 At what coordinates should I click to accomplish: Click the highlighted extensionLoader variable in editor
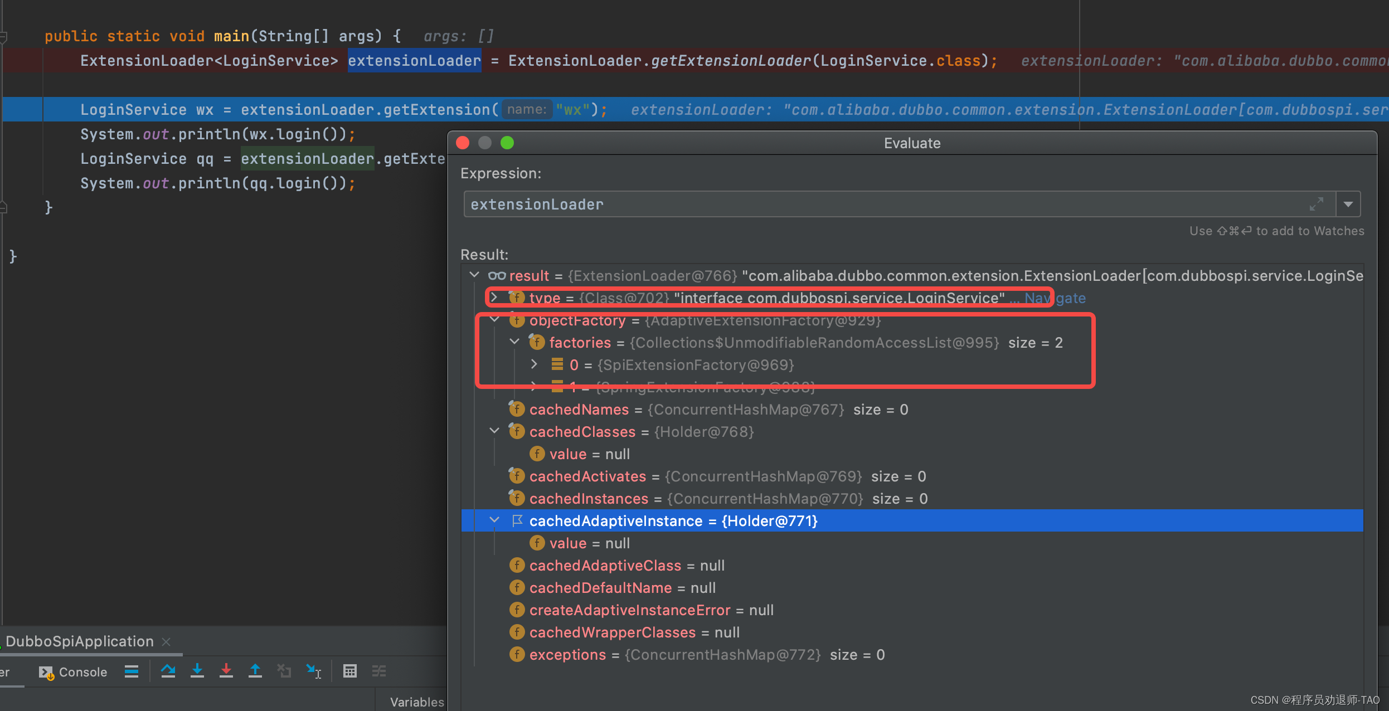click(x=414, y=61)
